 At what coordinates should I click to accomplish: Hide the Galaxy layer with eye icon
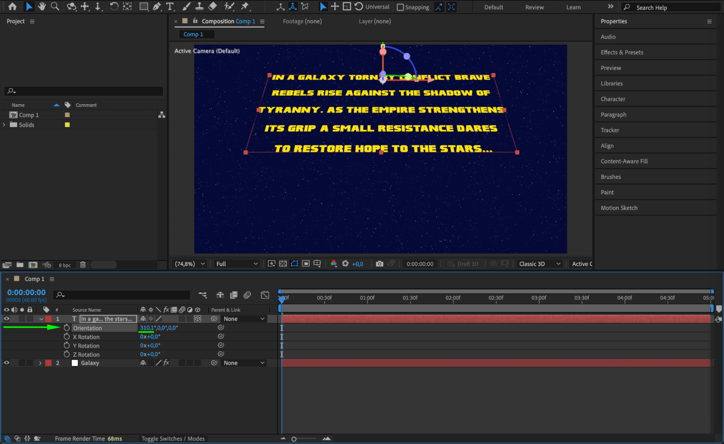[7, 363]
